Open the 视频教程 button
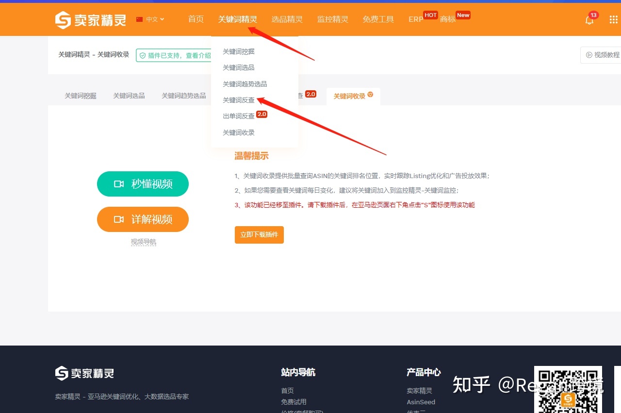Image resolution: width=621 pixels, height=413 pixels. pos(601,55)
